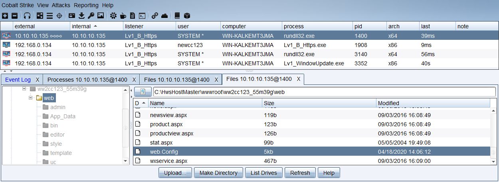Click file icon beside stat.aspx
499x182 pixels.
[138, 143]
